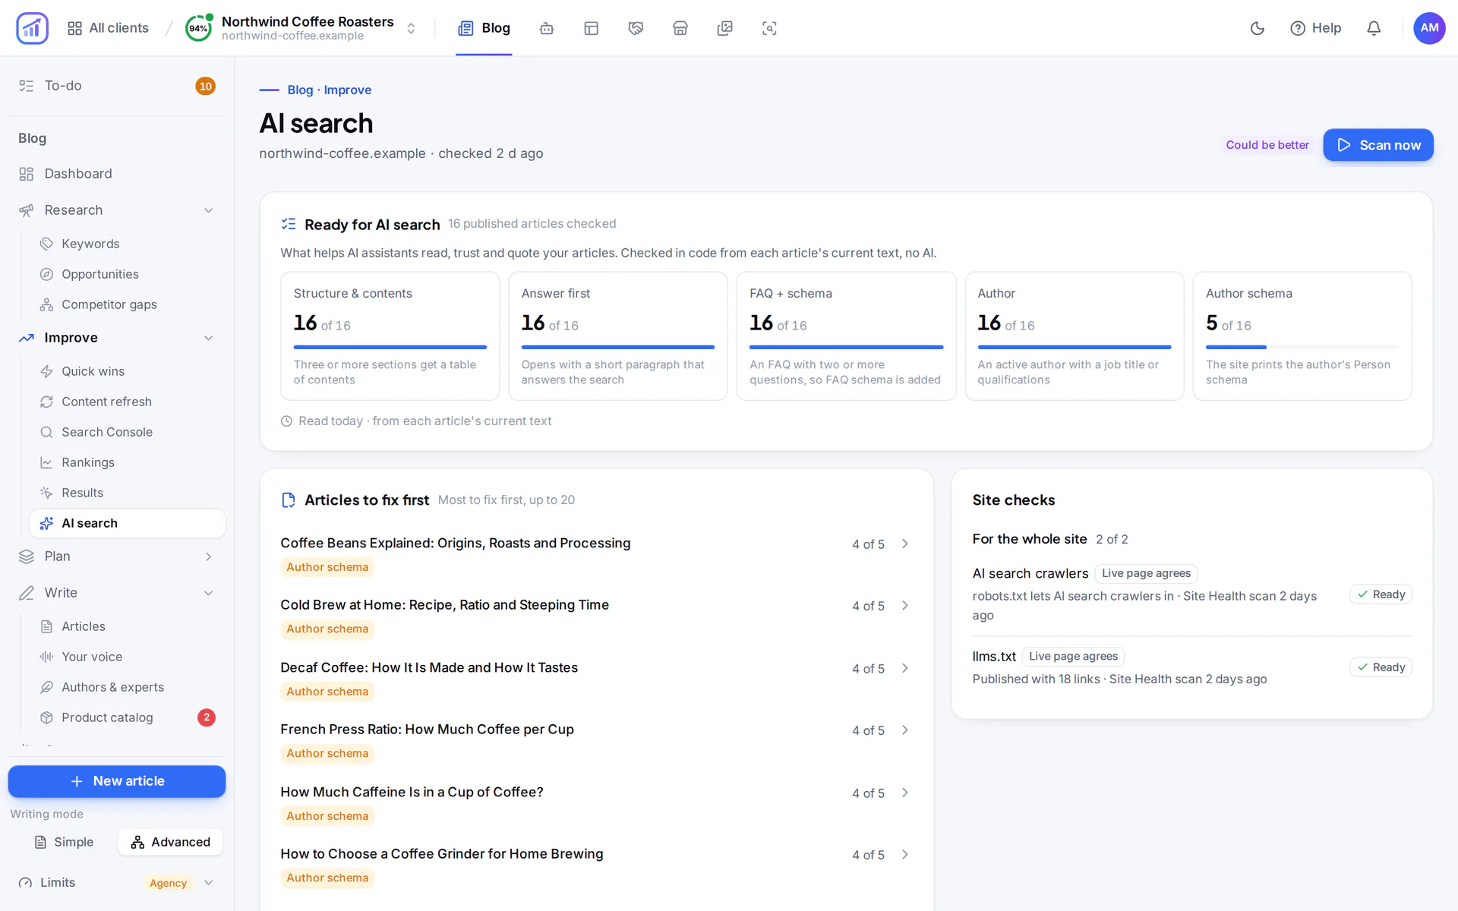
Task: Open the storefront icon in top nav
Action: point(680,28)
